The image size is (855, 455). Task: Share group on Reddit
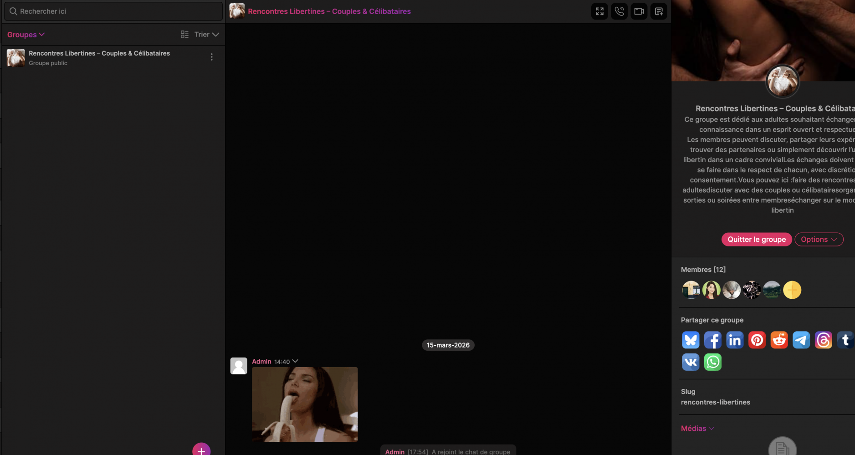[x=779, y=340]
